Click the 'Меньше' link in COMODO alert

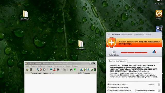click(151, 84)
